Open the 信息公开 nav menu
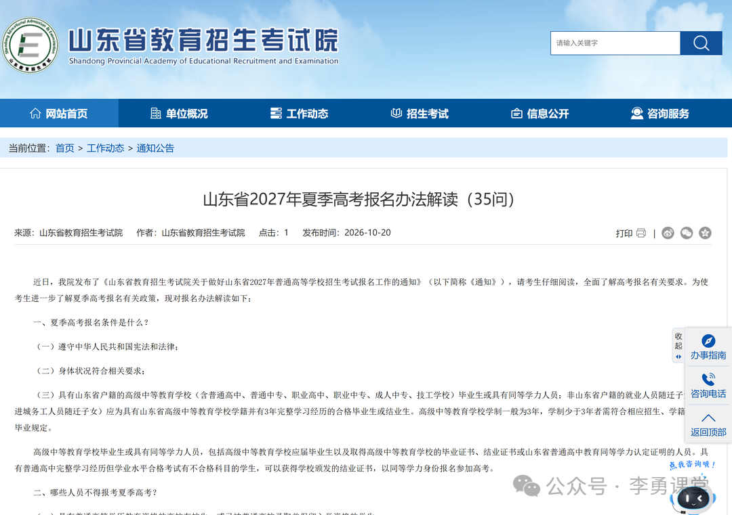 tap(540, 113)
